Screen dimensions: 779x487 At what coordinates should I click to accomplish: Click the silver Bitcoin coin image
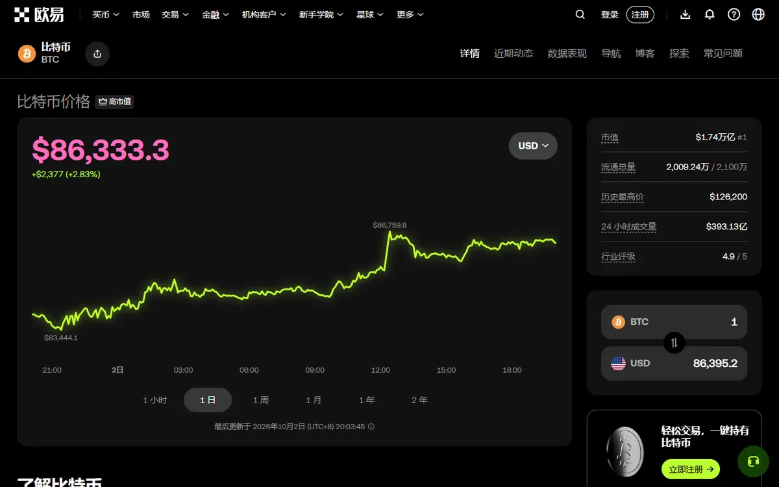pos(624,453)
